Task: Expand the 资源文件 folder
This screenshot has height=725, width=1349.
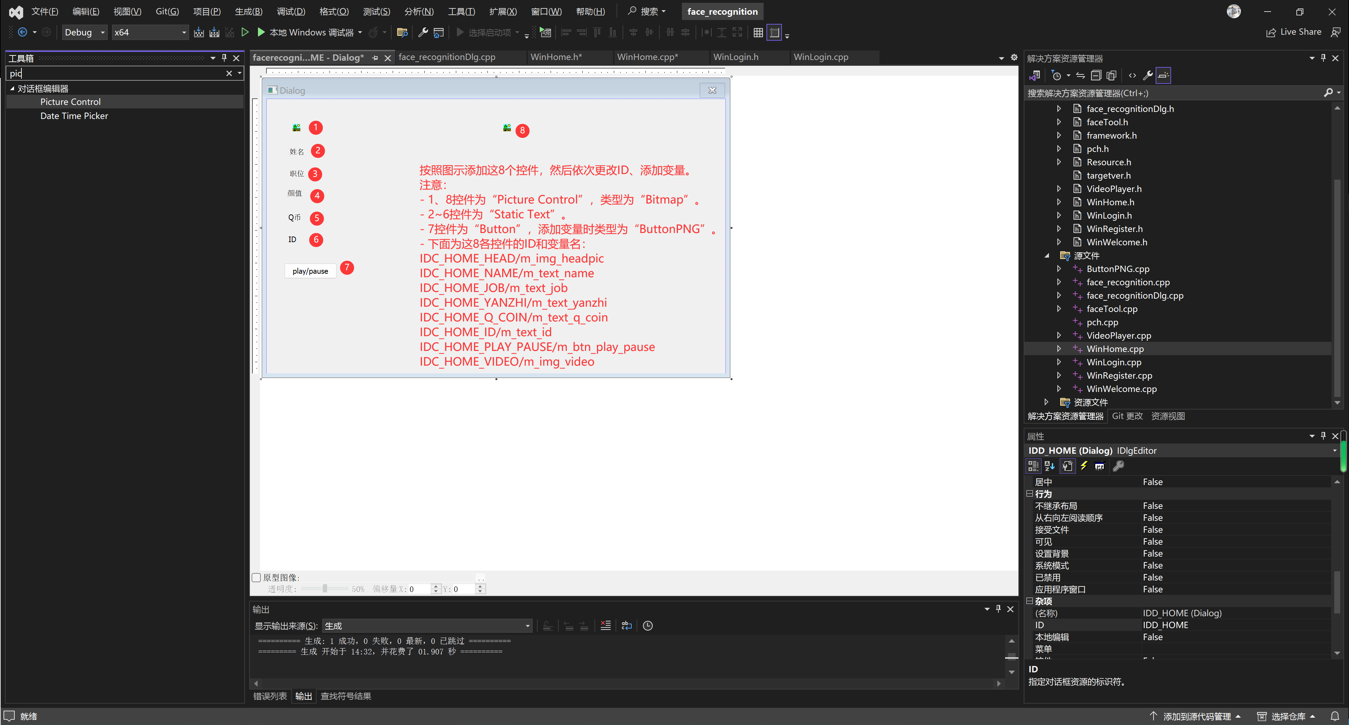Action: (x=1046, y=402)
